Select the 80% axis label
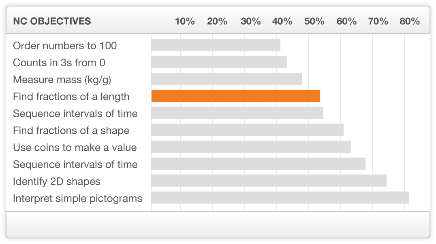Image resolution: width=436 pixels, height=244 pixels. [410, 21]
